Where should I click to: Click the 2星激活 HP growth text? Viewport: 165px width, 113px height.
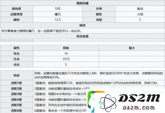point(62,89)
